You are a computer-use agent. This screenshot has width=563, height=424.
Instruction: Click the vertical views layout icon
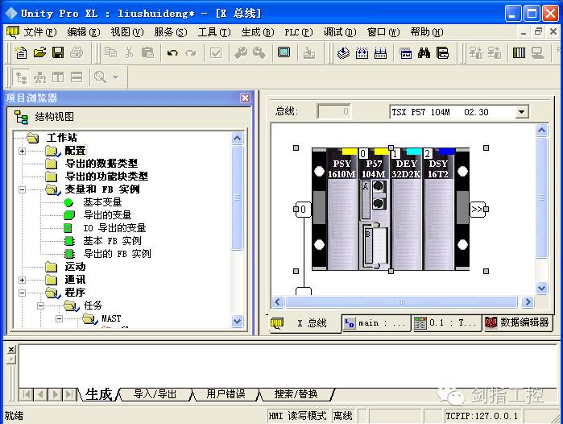pyautogui.click(x=58, y=77)
